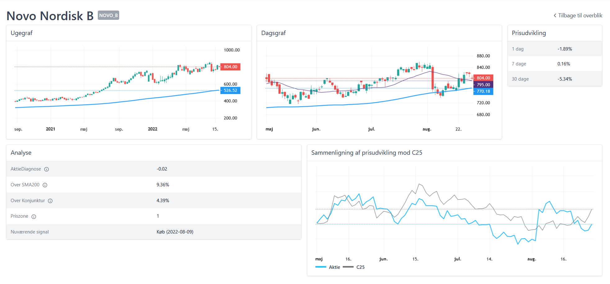Click the 200.00 axis label in Ugegraf

click(x=230, y=118)
